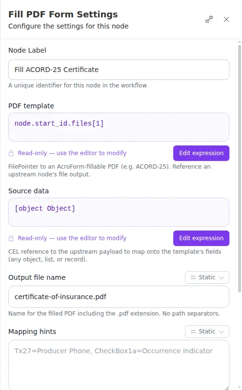Open Static mode dropdown for Output file name
242x390 pixels.
[x=207, y=277]
